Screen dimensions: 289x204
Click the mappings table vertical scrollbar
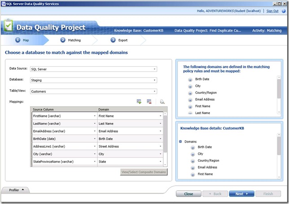click(165, 135)
